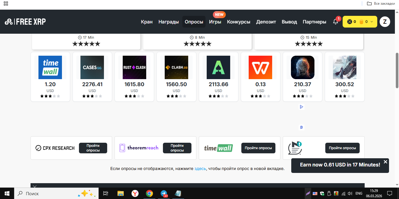This screenshot has width=399, height=199.
Task: Open the Игры menu item
Action: pyautogui.click(x=215, y=22)
